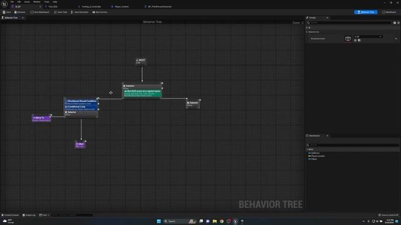Switch to the AI Controller asset tab

coord(91,7)
